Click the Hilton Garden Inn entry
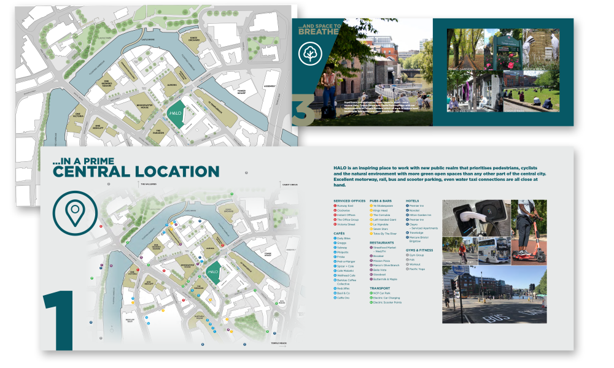This screenshot has width=614, height=368. (x=421, y=215)
